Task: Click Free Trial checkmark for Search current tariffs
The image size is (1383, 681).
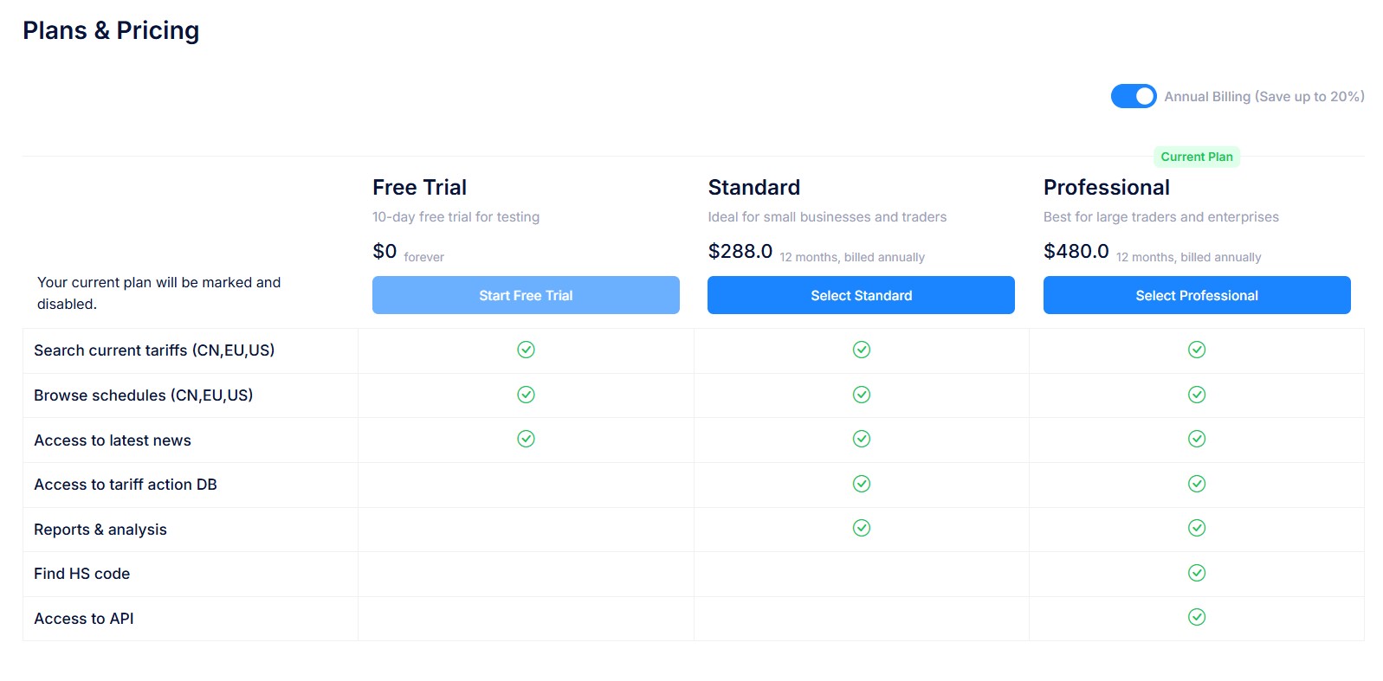Action: 526,350
